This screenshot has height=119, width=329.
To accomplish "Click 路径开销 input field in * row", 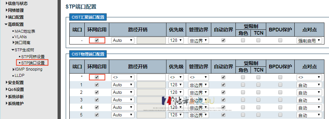I will [151, 77].
